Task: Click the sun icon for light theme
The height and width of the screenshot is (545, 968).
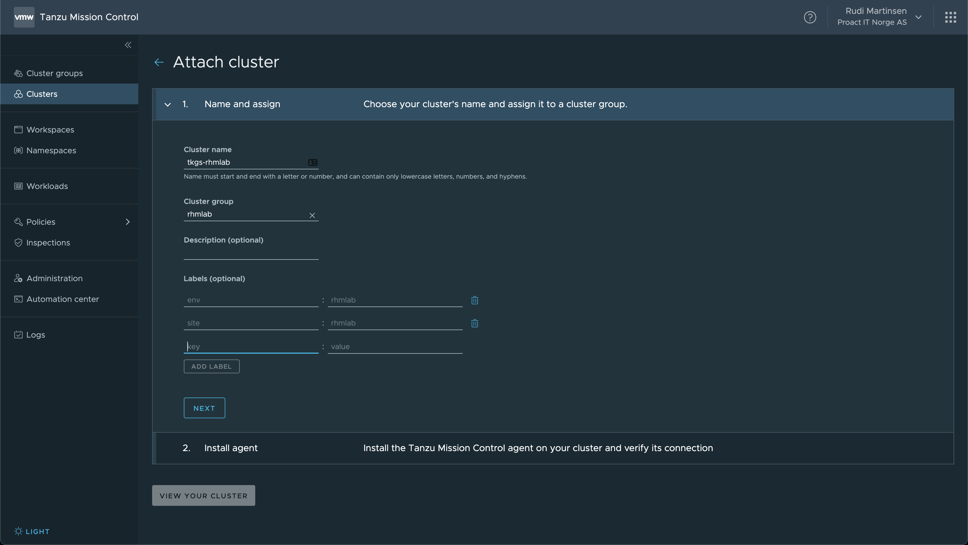Action: (18, 531)
